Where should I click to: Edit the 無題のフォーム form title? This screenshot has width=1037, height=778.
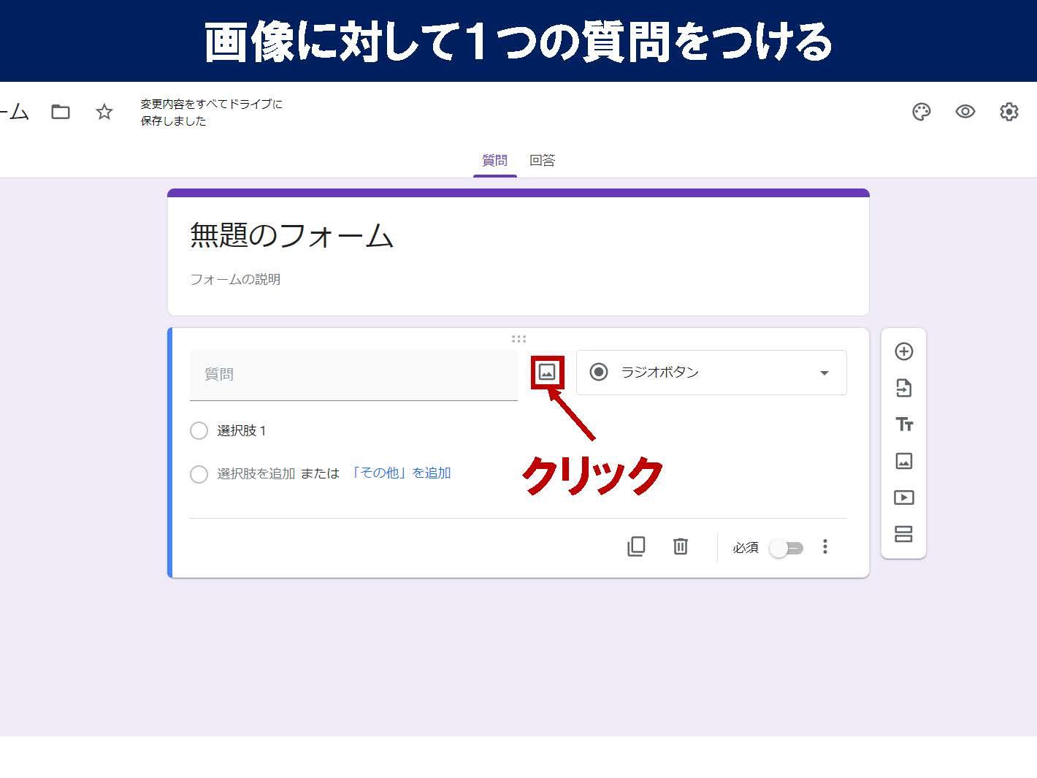(291, 235)
